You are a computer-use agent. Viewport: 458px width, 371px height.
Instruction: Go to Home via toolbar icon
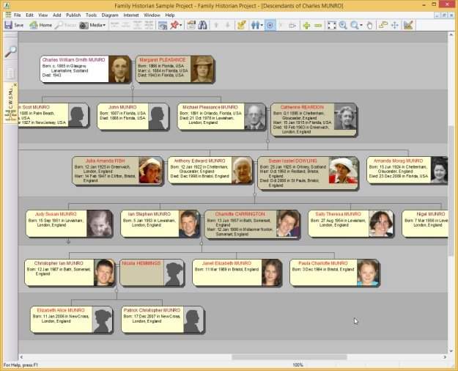point(41,25)
